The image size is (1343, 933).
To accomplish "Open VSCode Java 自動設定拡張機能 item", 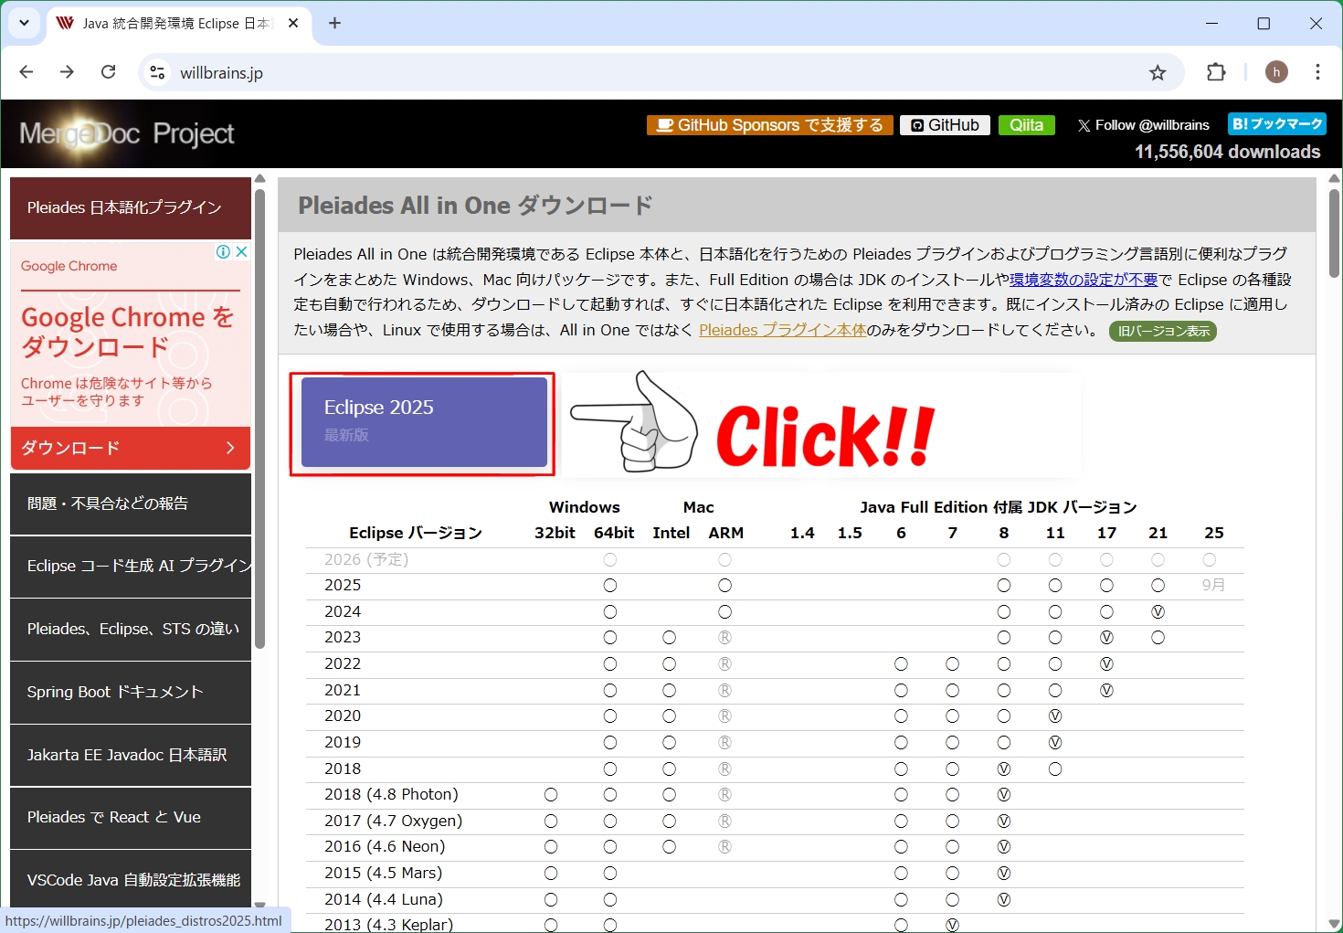I will click(x=131, y=880).
